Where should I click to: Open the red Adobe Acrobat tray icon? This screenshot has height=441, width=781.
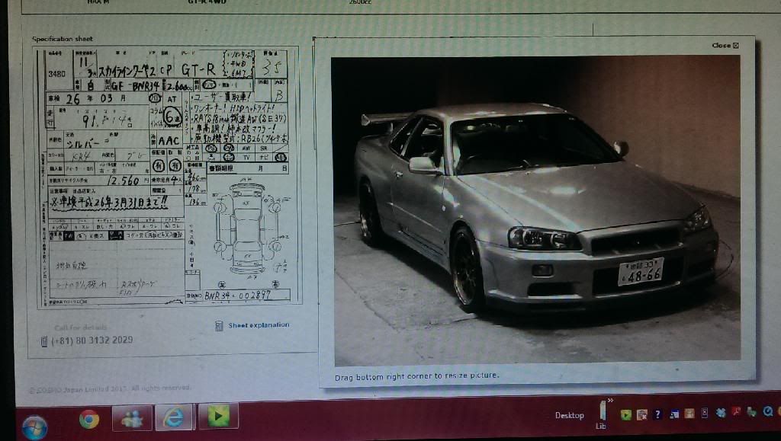coord(736,412)
